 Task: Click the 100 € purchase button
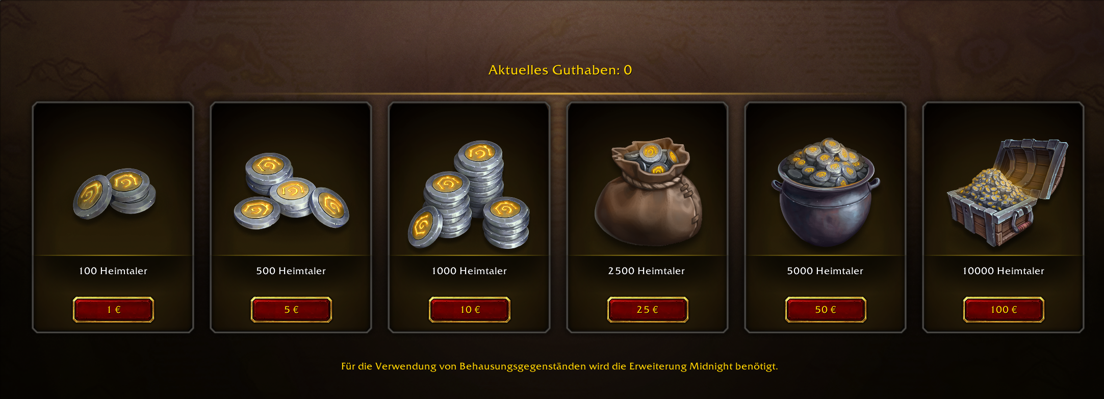click(x=1004, y=310)
